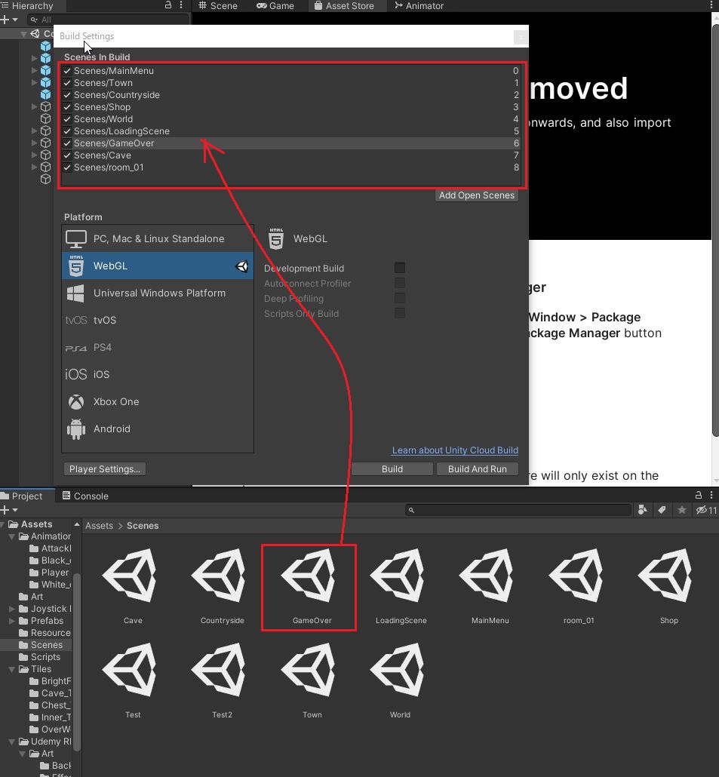Image resolution: width=719 pixels, height=777 pixels.
Task: Click the Build And Run button
Action: tap(478, 468)
